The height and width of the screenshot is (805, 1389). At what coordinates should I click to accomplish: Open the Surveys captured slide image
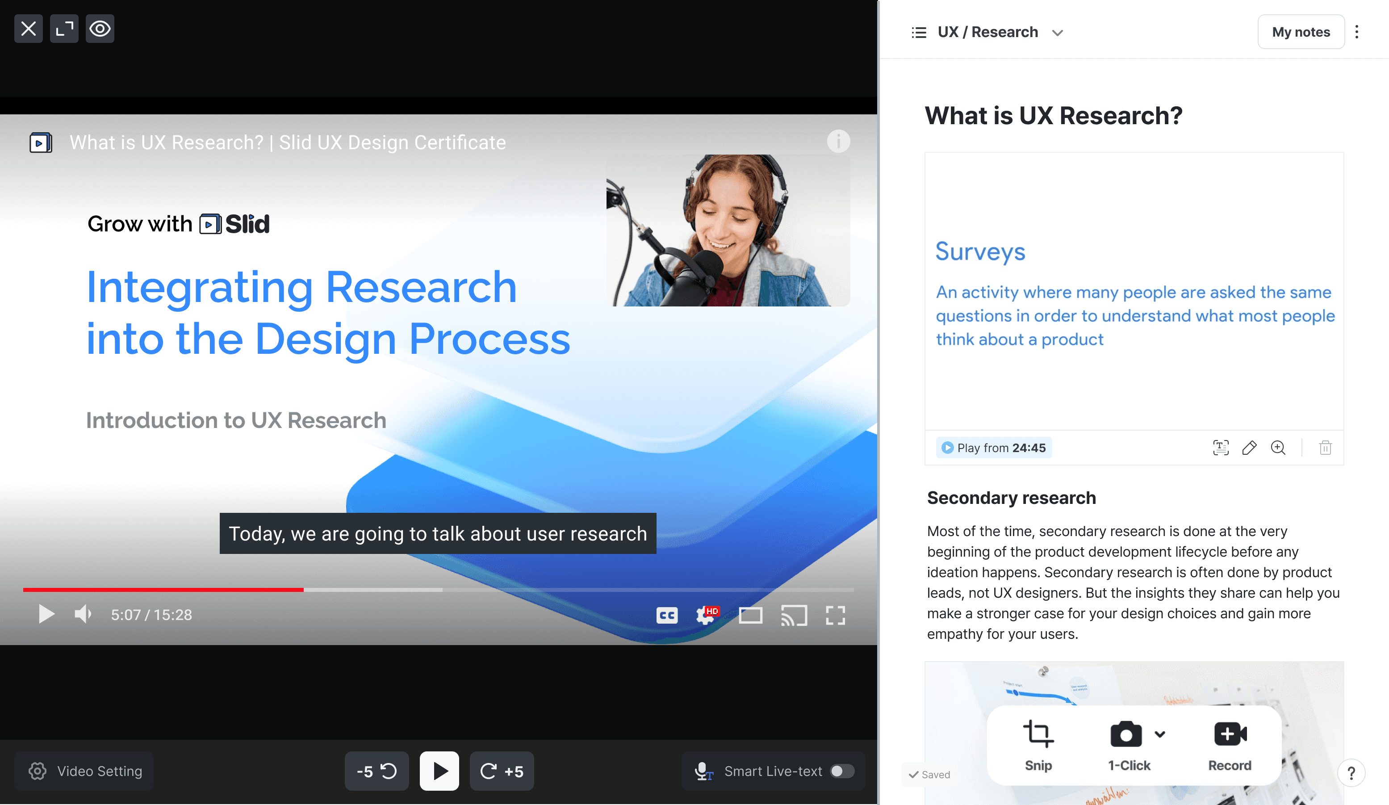(1134, 291)
